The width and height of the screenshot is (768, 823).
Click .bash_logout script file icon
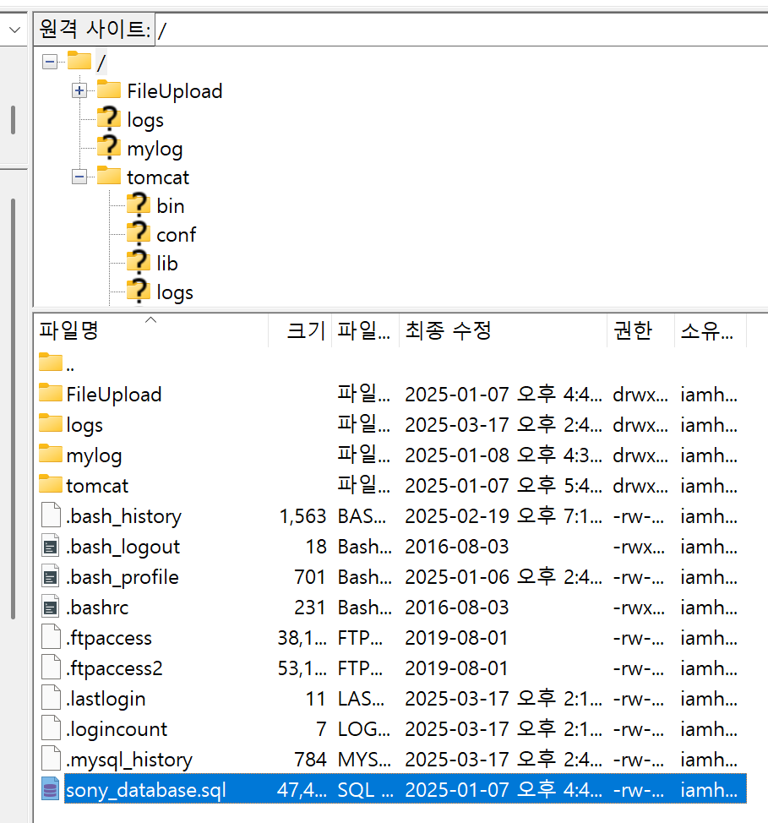(x=51, y=545)
